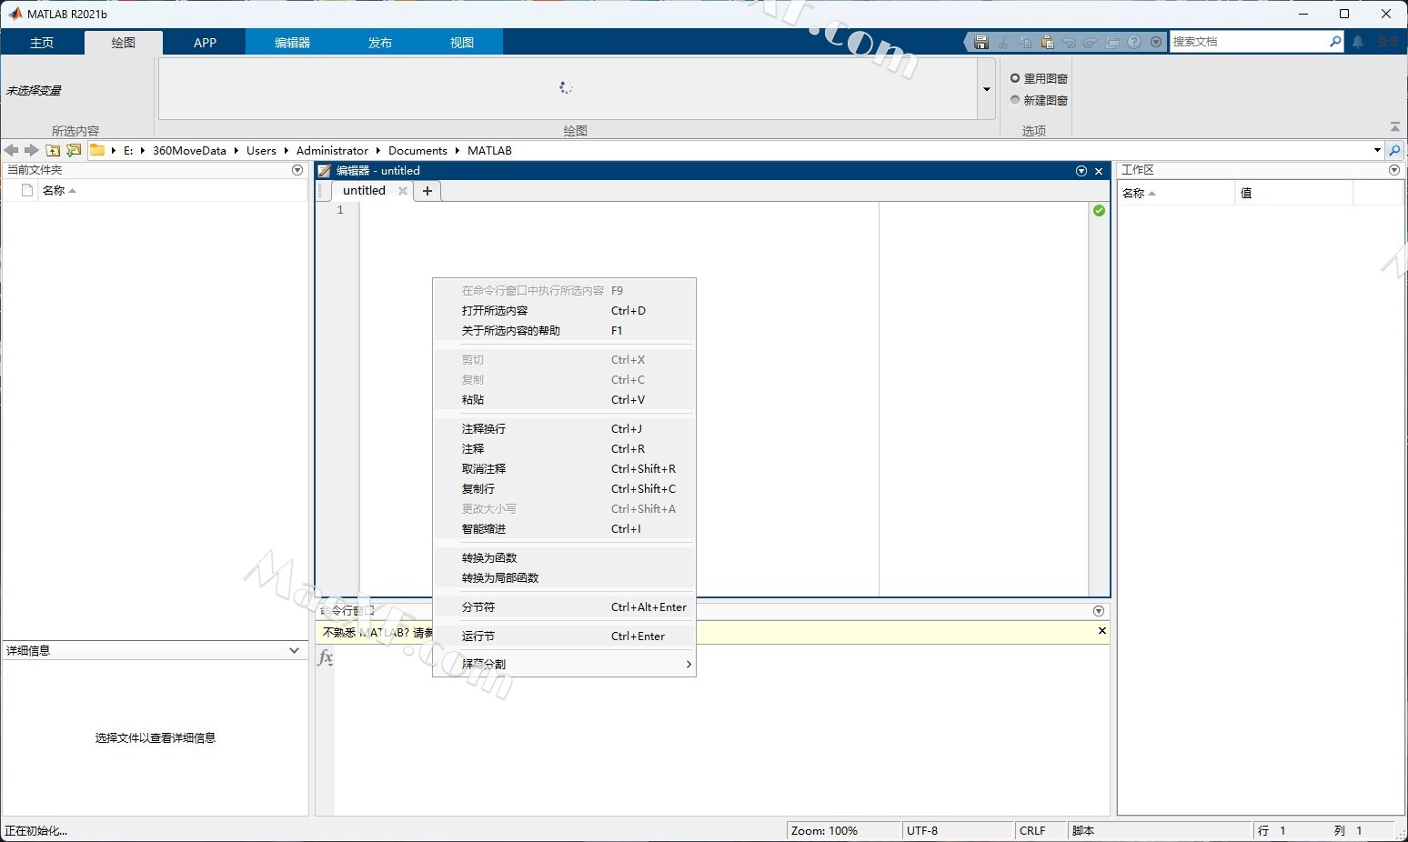Choose 粘贴 from the context menu
Screen dimensions: 1408x842
473,400
